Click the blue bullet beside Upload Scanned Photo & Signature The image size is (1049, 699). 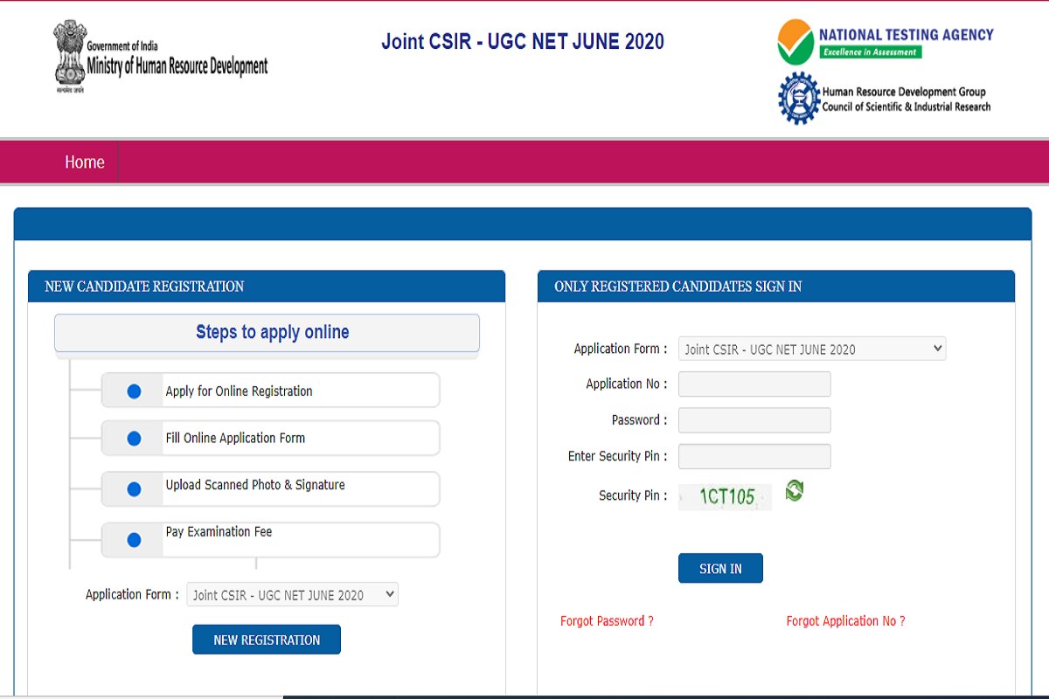click(x=134, y=490)
